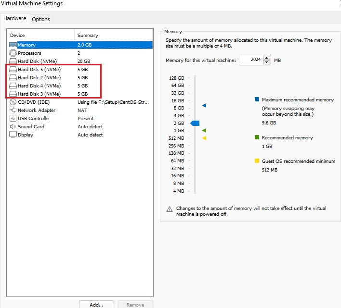This screenshot has height=308, width=341.
Task: Click the blue memory slider handle
Action: 195,123
